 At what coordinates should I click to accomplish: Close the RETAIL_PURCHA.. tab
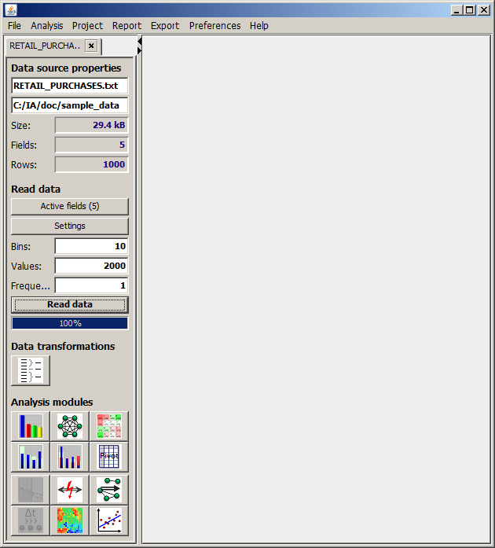pos(91,46)
